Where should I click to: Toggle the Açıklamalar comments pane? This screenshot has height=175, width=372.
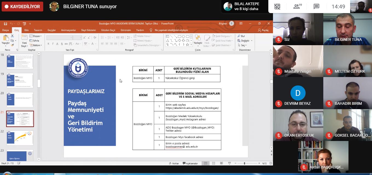pyautogui.click(x=190, y=163)
